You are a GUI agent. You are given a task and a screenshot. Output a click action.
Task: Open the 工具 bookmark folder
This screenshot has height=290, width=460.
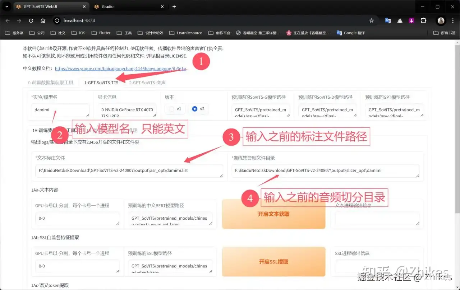pos(124,33)
